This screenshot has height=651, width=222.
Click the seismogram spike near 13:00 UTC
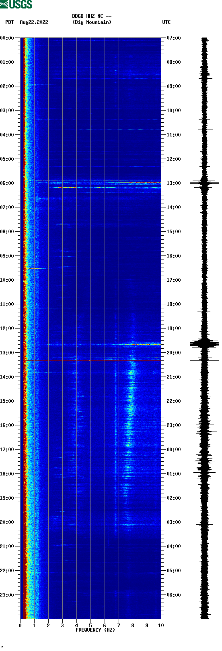pos(205,183)
